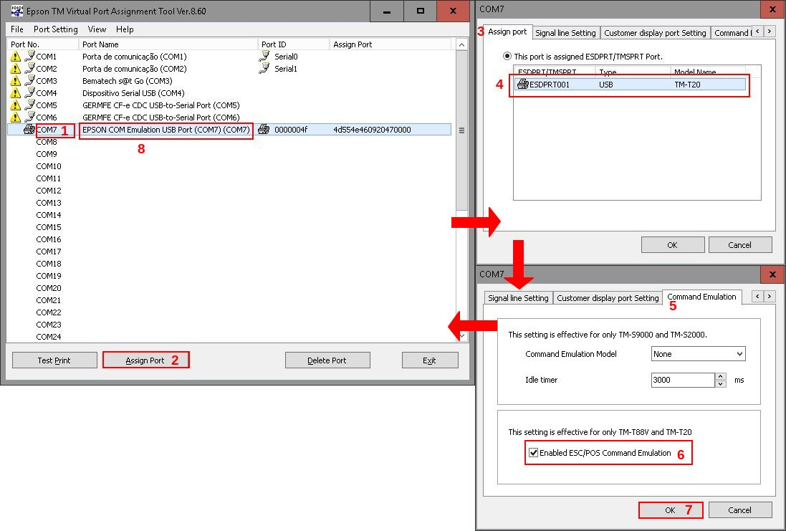Screen dimensions: 786x531
Task: Click the Serial1 port ID icon
Action: [264, 68]
